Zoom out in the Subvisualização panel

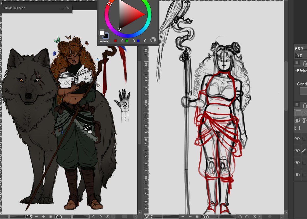[36, 217]
